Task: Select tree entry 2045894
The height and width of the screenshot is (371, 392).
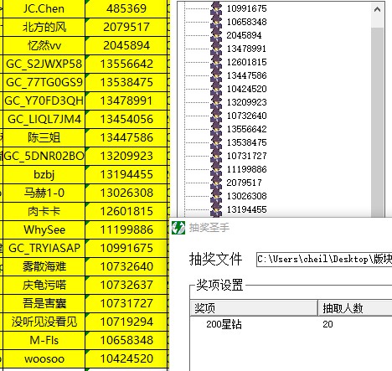Action: [244, 35]
